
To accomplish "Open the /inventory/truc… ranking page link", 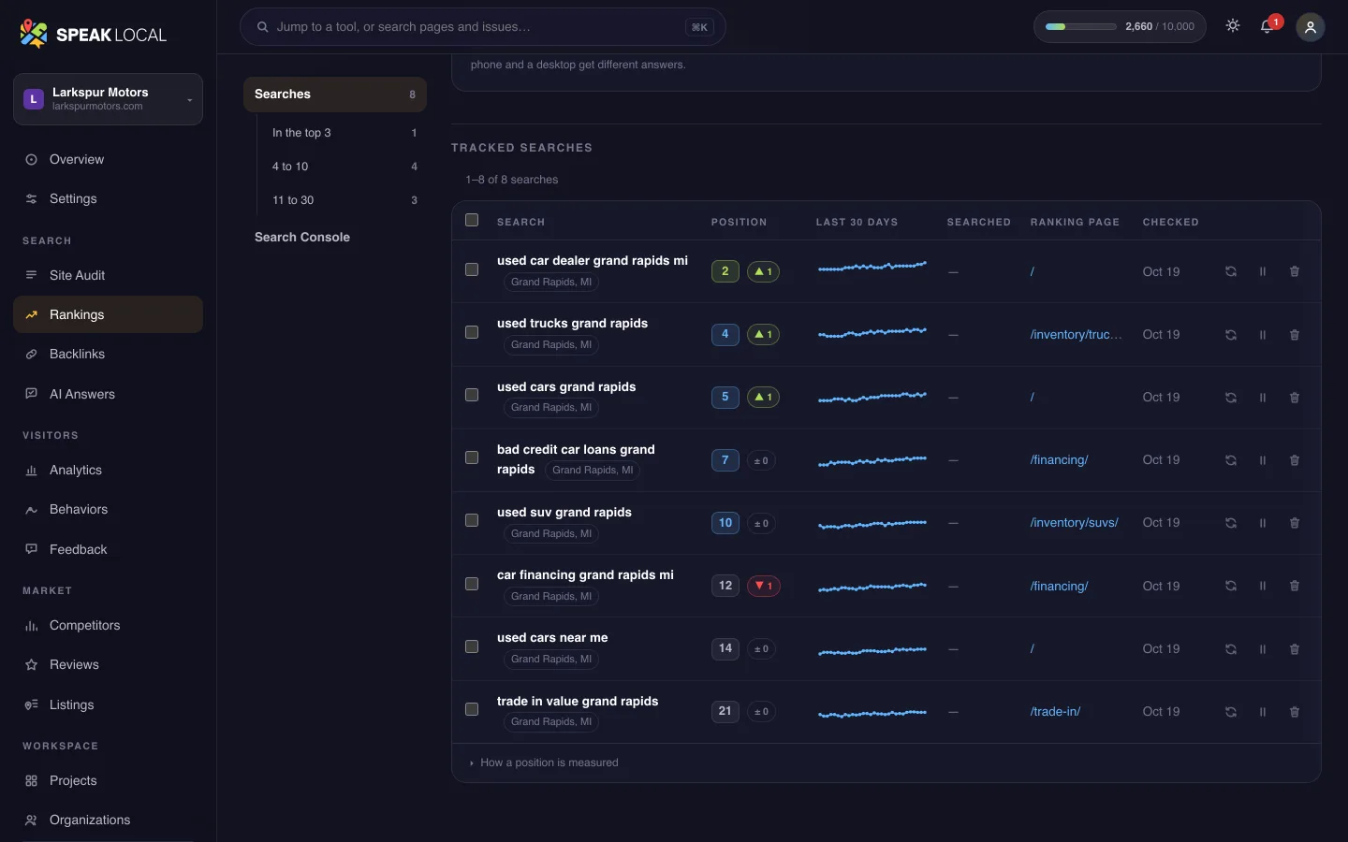I will click(1076, 335).
